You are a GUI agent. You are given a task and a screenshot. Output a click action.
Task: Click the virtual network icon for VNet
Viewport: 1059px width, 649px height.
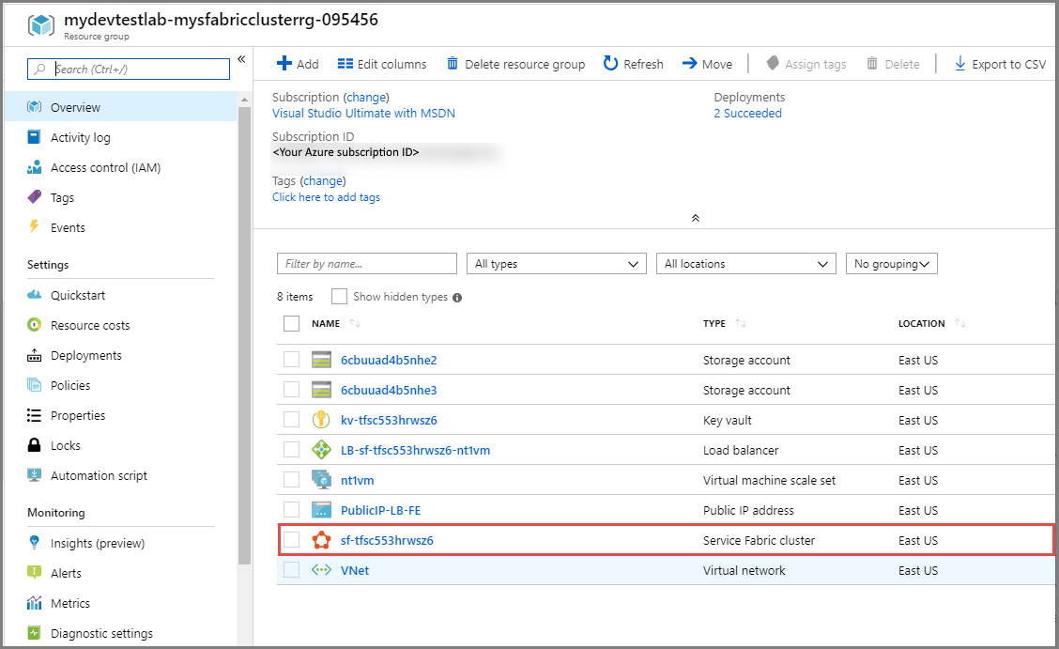(x=321, y=570)
